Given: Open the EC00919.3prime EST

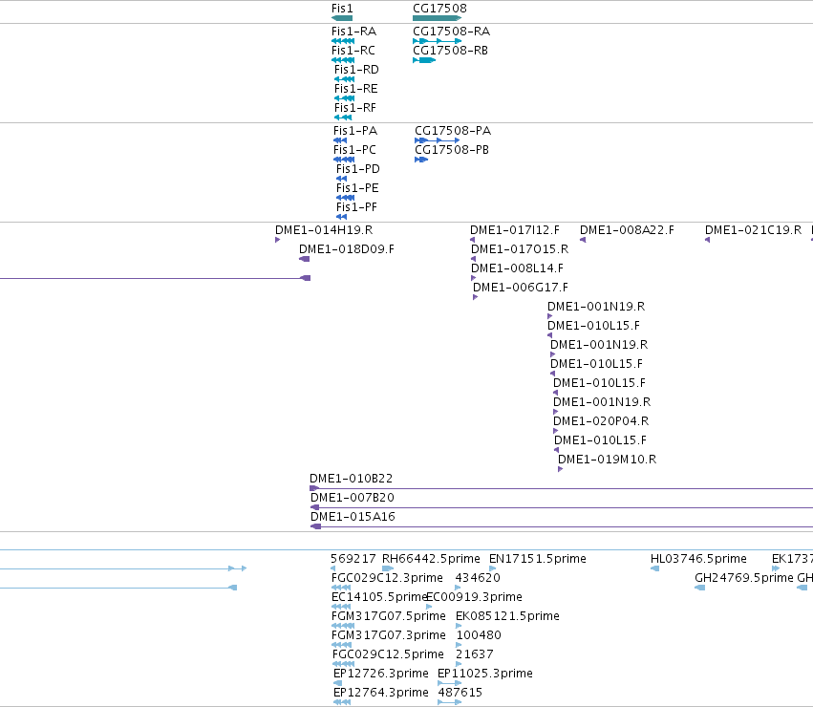Looking at the screenshot, I should pyautogui.click(x=429, y=607).
